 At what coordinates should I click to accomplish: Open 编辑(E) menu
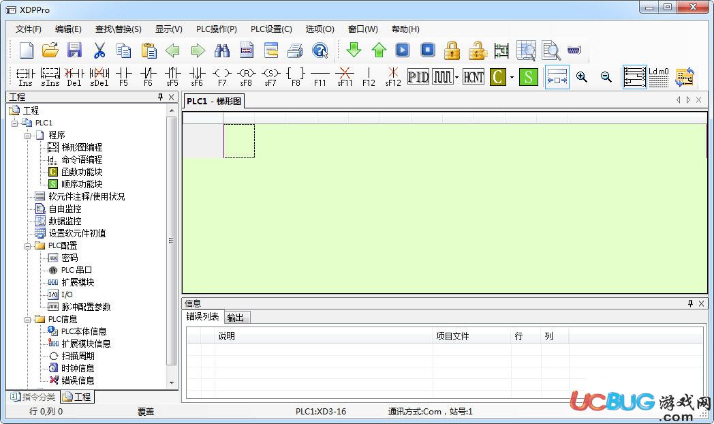pyautogui.click(x=68, y=29)
